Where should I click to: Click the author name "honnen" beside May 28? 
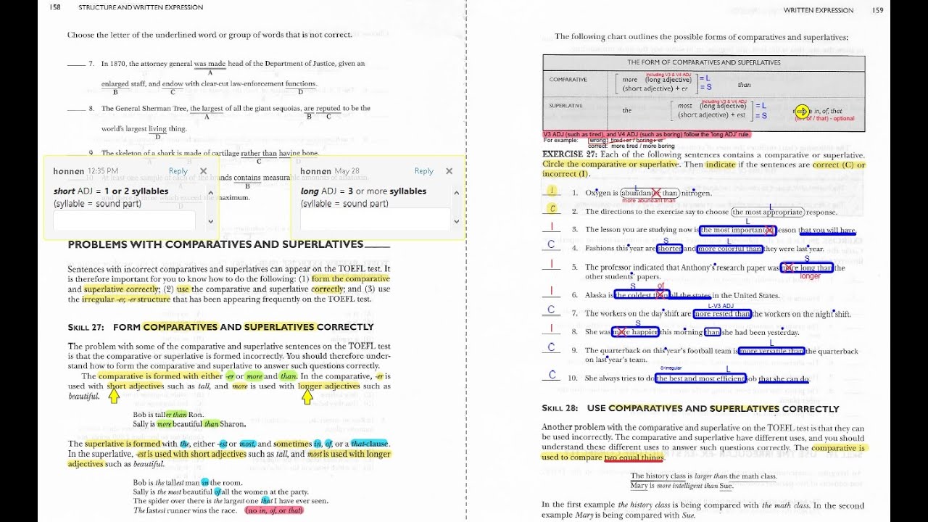coord(316,171)
